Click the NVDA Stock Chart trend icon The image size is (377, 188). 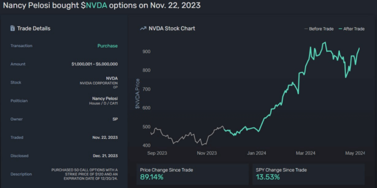click(x=143, y=29)
